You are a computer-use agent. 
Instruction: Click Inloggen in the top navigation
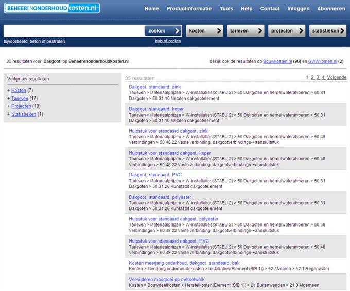click(x=299, y=9)
